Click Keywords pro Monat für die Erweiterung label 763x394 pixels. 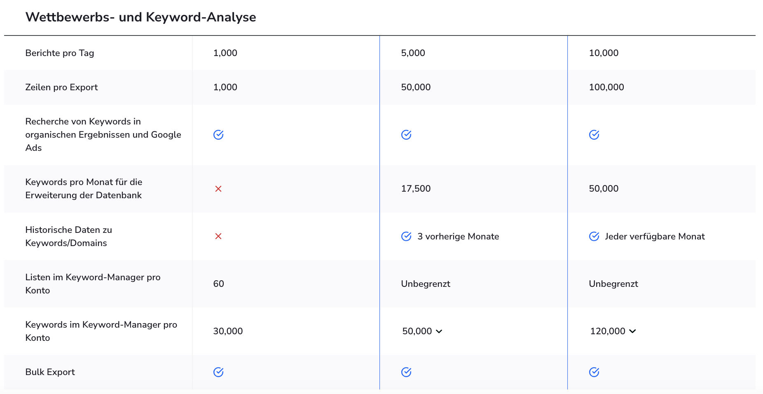84,189
